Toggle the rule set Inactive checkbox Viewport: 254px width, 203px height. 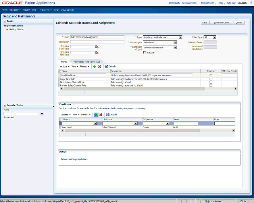click(144, 52)
